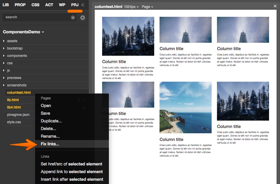Open the Page menu dropdown
Screen dimensions: 280x184
pyautogui.click(x=147, y=7)
